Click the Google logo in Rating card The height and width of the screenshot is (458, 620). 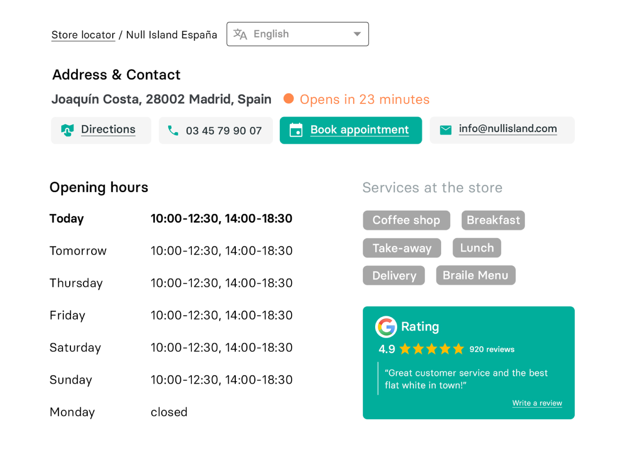pos(386,327)
